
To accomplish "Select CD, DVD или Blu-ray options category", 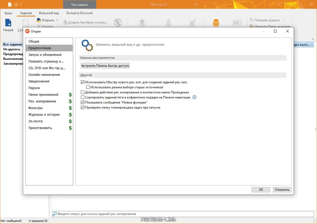I will tap(49, 68).
